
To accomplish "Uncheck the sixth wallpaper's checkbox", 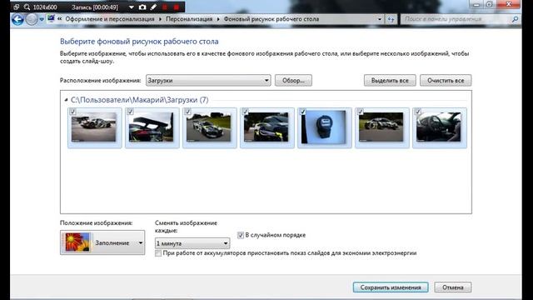I will (361, 112).
